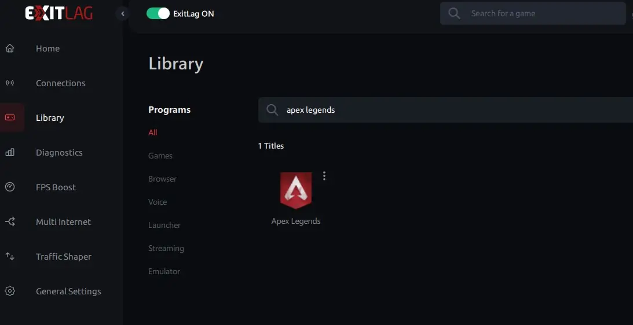This screenshot has height=325, width=633.
Task: Filter programs by Games
Action: click(x=160, y=156)
